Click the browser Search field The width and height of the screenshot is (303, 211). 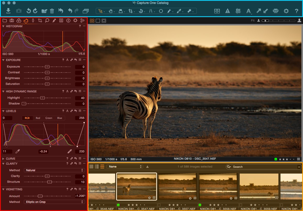pos(263,167)
